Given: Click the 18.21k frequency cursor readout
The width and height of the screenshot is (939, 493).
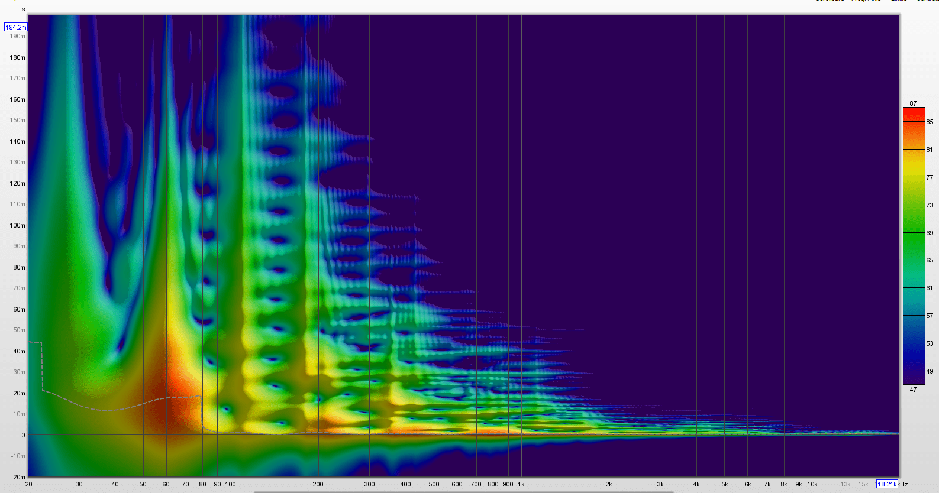Looking at the screenshot, I should [x=887, y=484].
